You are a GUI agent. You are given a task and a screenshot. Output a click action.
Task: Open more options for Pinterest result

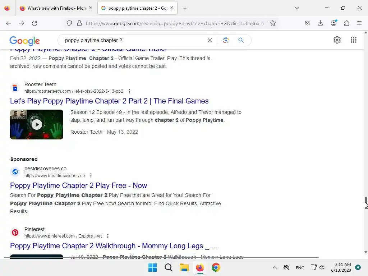coord(108,236)
